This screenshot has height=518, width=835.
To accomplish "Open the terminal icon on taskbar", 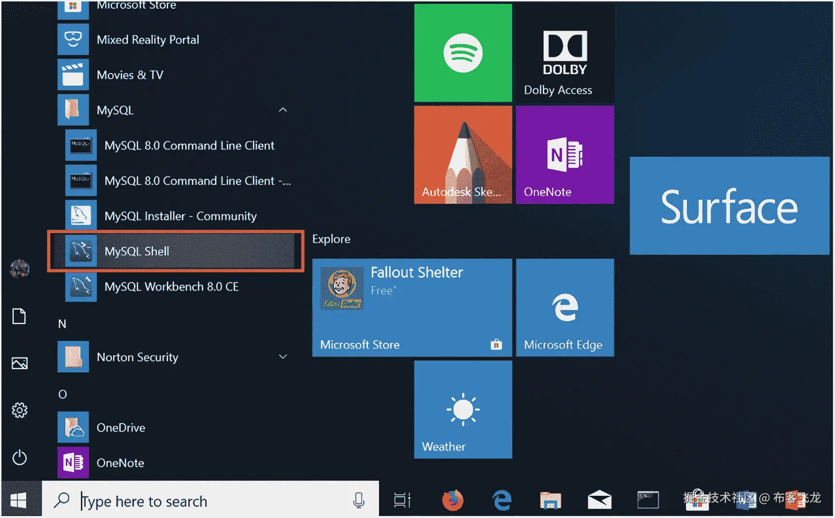I will tap(648, 500).
